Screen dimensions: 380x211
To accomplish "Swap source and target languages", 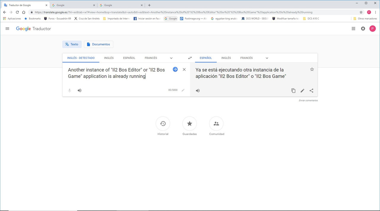I will [x=190, y=58].
